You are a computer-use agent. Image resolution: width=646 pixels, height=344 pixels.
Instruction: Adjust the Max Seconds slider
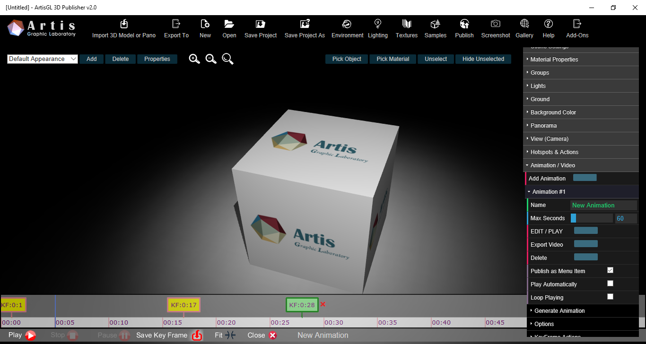pyautogui.click(x=592, y=218)
